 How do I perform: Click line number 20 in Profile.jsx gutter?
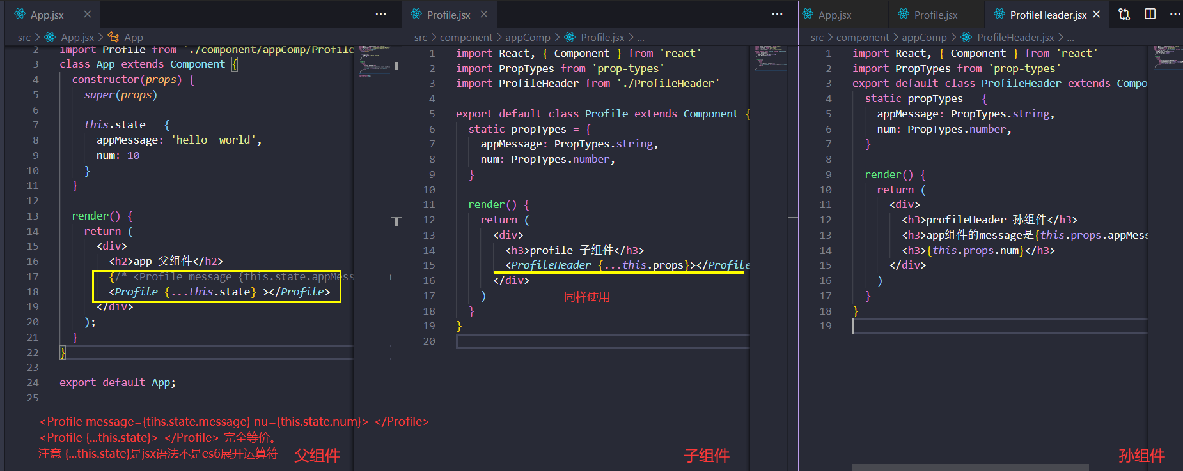tap(428, 341)
